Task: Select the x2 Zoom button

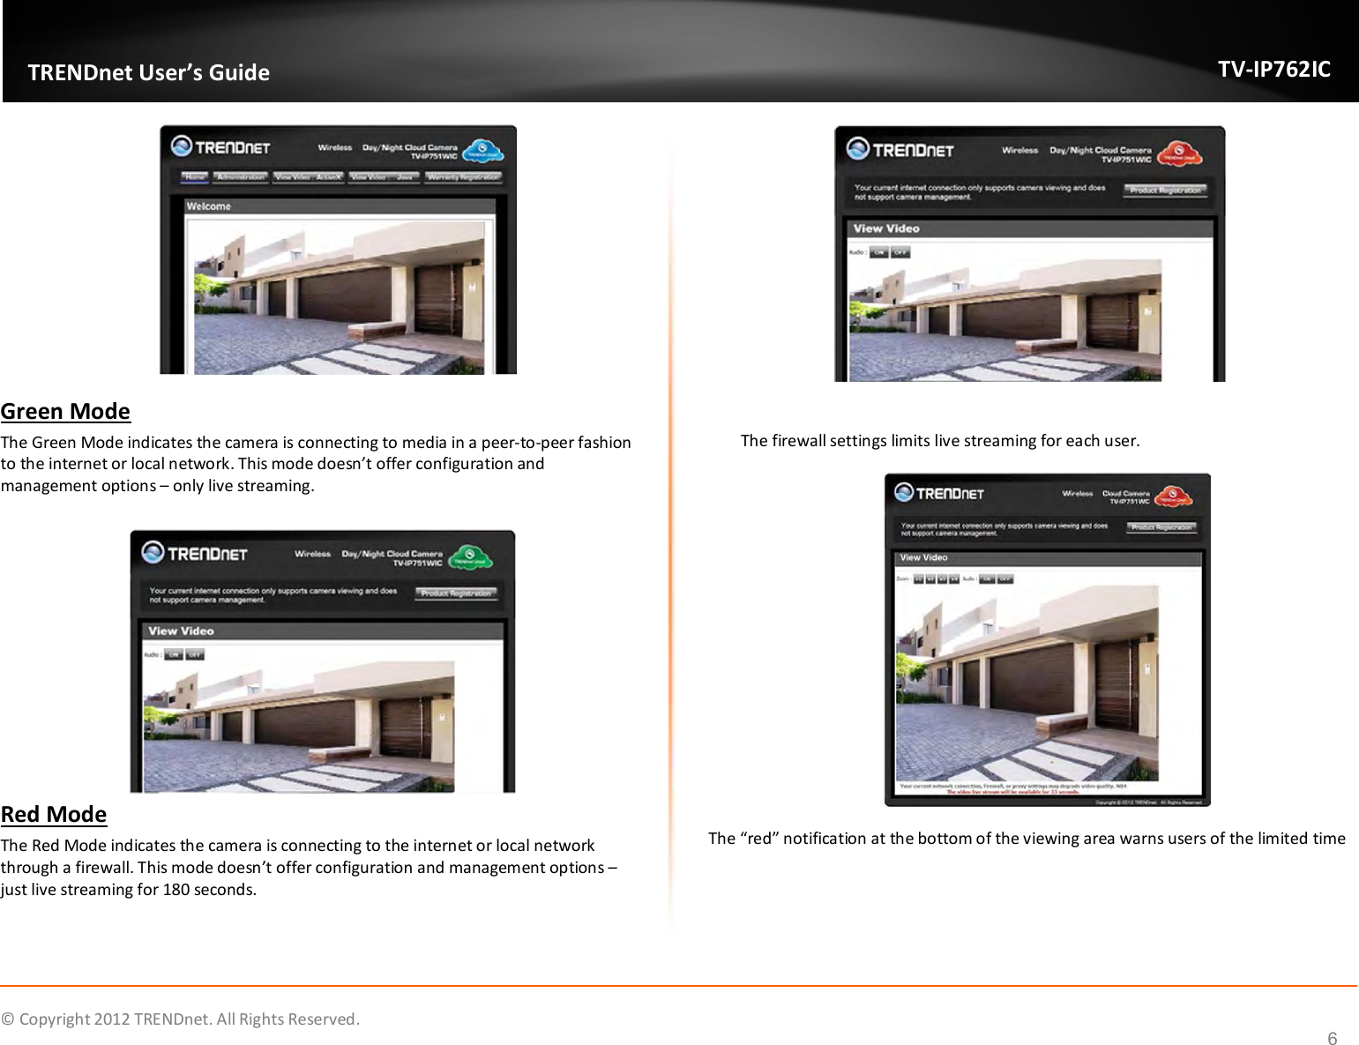Action: (x=930, y=579)
